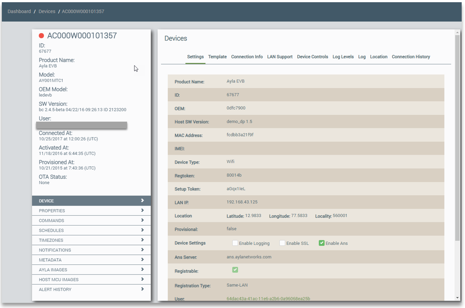This screenshot has width=465, height=308.
Task: Select the Location tab
Action: click(x=379, y=57)
